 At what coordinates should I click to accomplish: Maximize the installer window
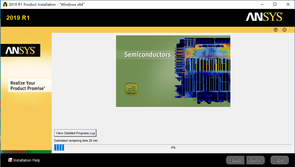coord(275,4)
